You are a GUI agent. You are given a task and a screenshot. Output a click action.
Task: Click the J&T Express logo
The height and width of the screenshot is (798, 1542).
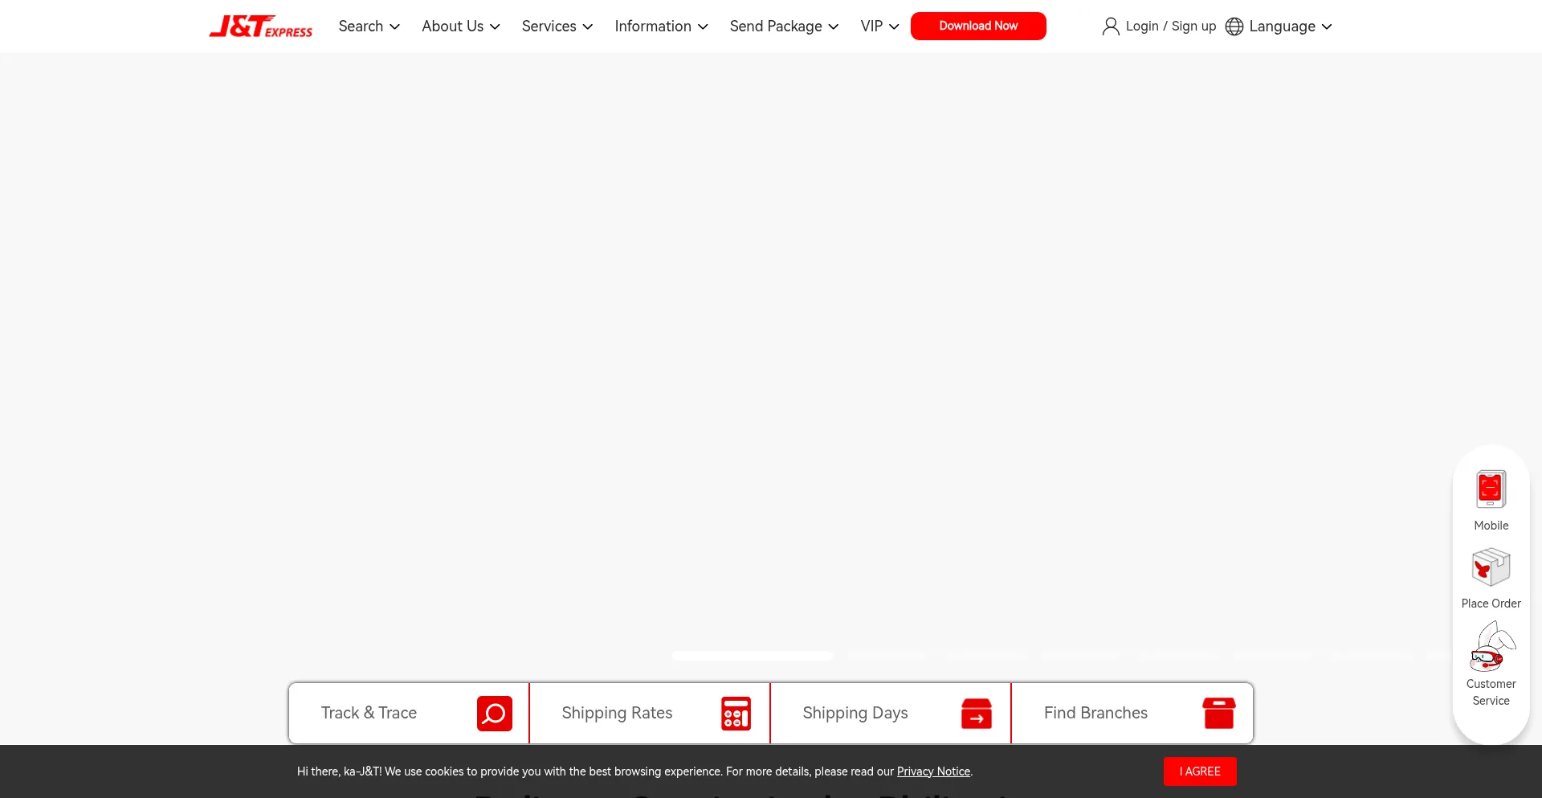pyautogui.click(x=260, y=27)
